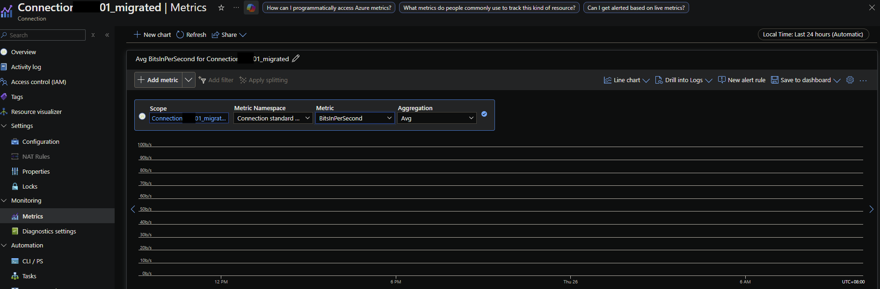Click Add metric button
Screen dimensions: 880x289
click(x=158, y=80)
